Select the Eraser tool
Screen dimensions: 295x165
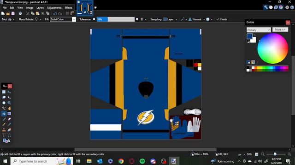click(x=9, y=119)
